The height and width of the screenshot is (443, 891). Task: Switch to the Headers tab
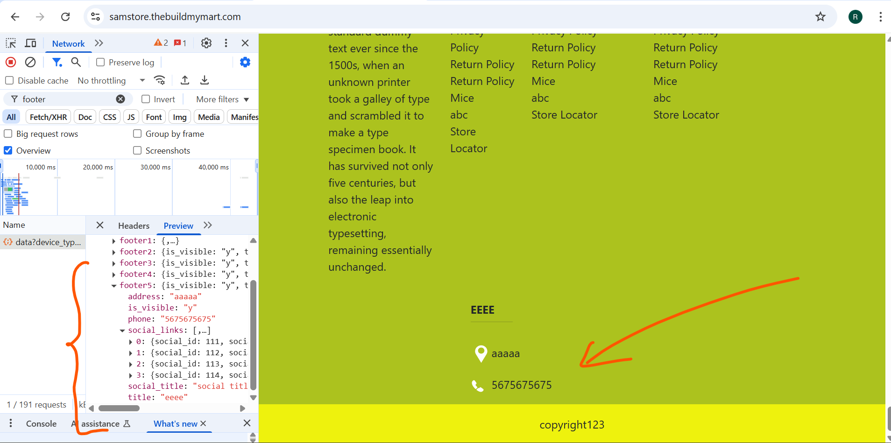tap(134, 225)
